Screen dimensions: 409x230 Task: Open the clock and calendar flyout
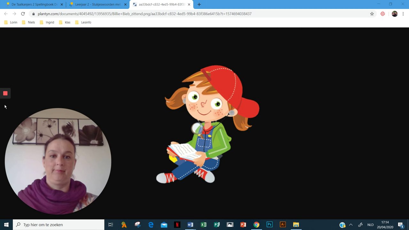coord(385,225)
